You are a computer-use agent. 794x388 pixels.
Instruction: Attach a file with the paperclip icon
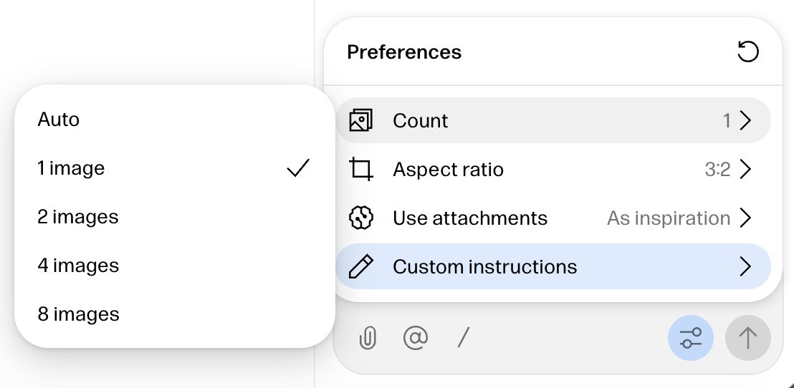tap(368, 337)
